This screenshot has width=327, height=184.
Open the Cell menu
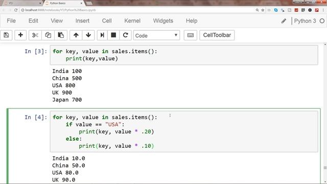click(107, 21)
